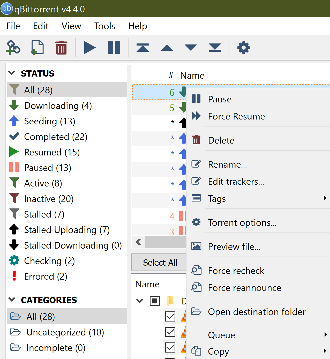Filter by Stalled (7) status

pos(67,214)
